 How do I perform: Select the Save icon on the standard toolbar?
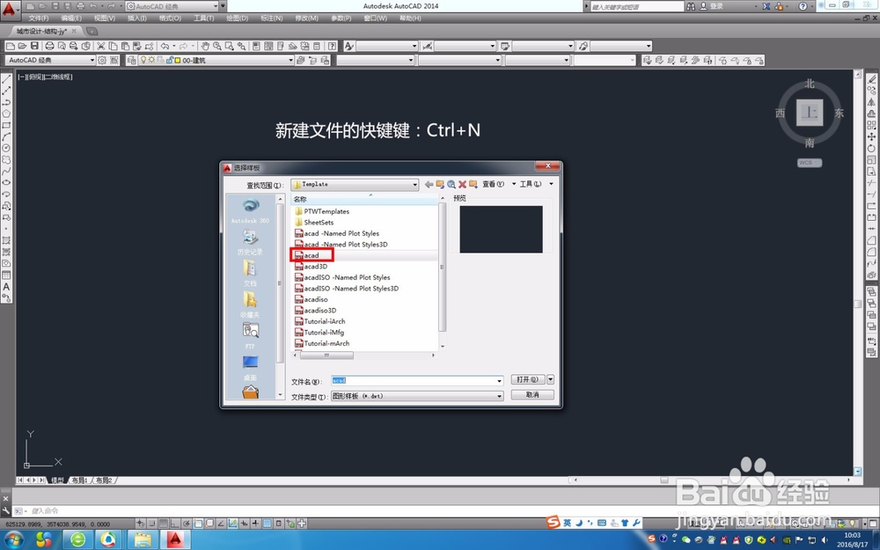(x=34, y=44)
